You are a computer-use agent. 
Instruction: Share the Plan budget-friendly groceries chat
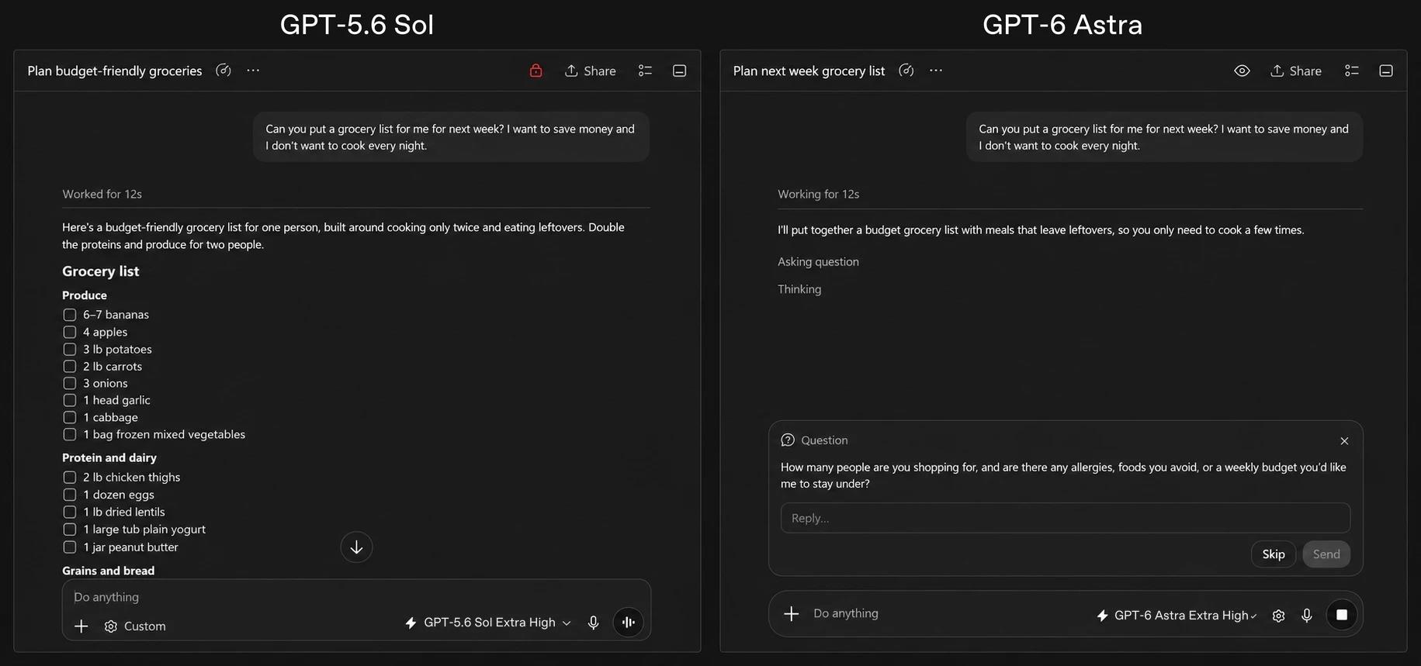coord(590,71)
